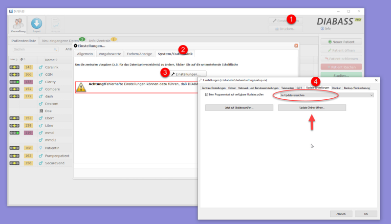Toggle 'Beim Programmstart auf verfügbare Updates prüfen' checkbox
Image resolution: width=391 pixels, height=224 pixels.
tap(207, 95)
